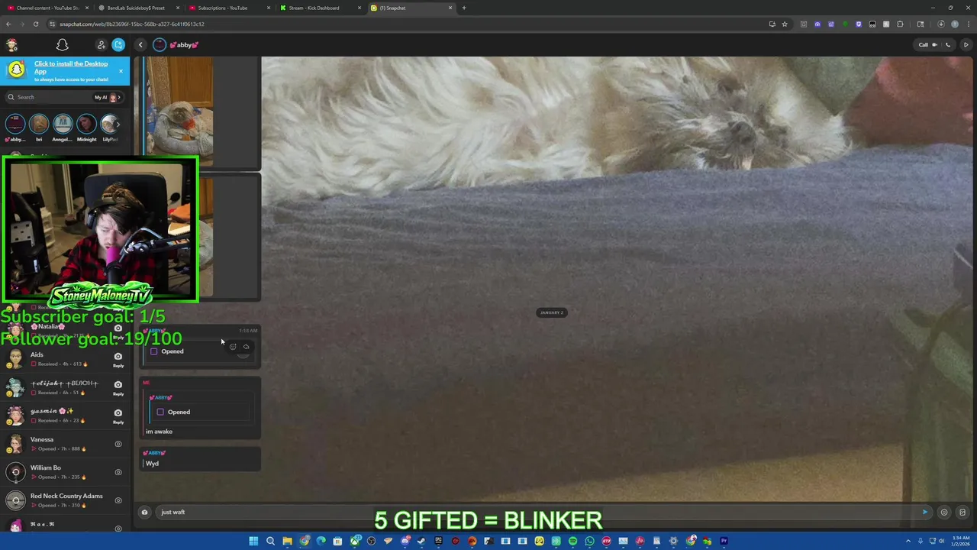The image size is (977, 550).
Task: Click the 'Wyd' message from abby
Action: pyautogui.click(x=152, y=464)
